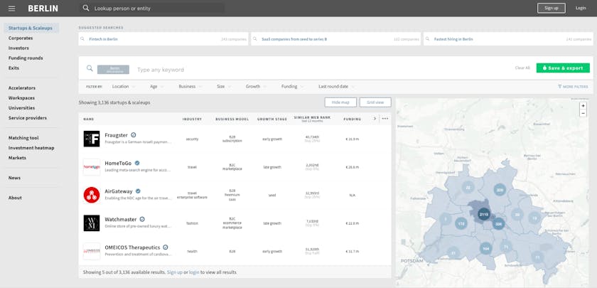Open the table column options ellipsis

tap(385, 119)
